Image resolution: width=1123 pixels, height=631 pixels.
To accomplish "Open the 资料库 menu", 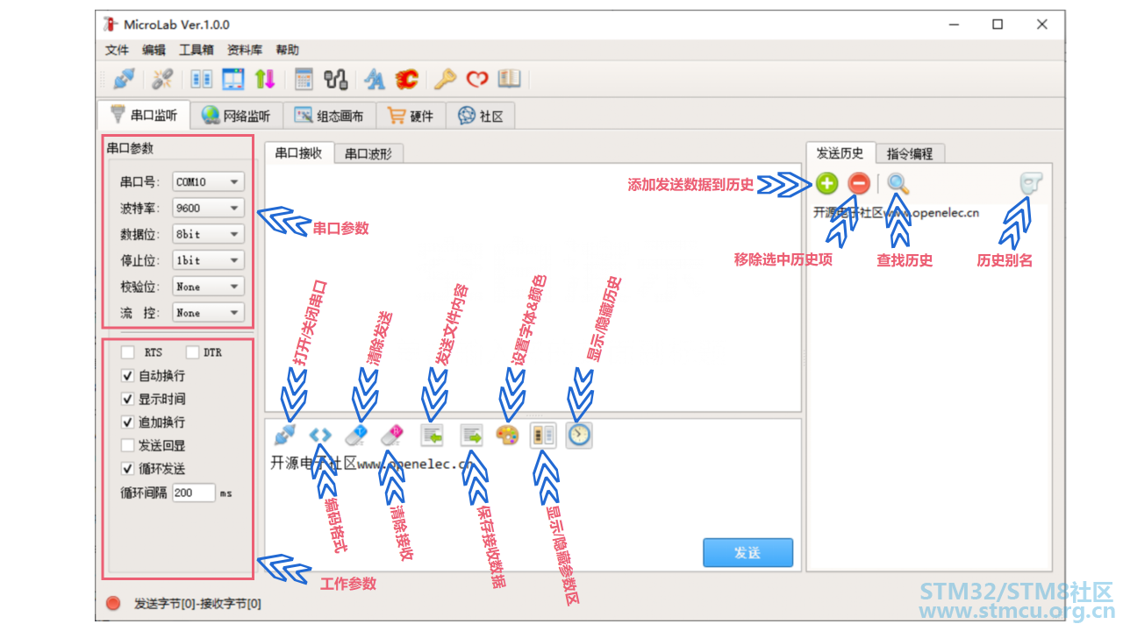I will [x=245, y=50].
